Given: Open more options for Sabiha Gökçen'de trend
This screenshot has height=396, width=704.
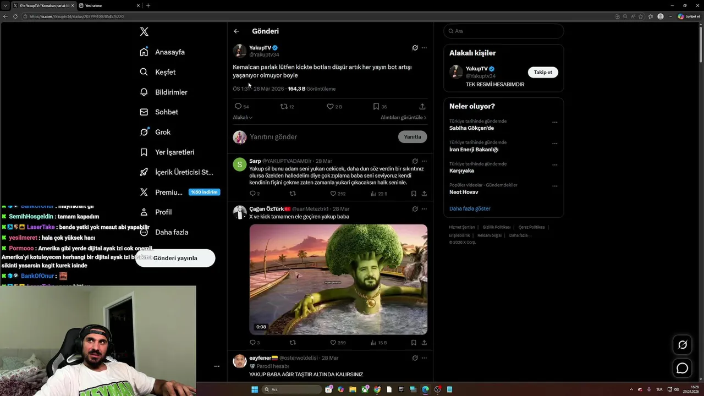Looking at the screenshot, I should click(x=554, y=122).
